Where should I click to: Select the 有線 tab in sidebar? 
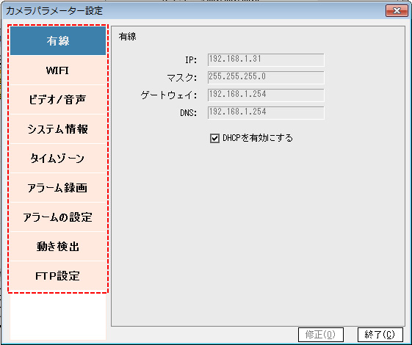click(58, 41)
